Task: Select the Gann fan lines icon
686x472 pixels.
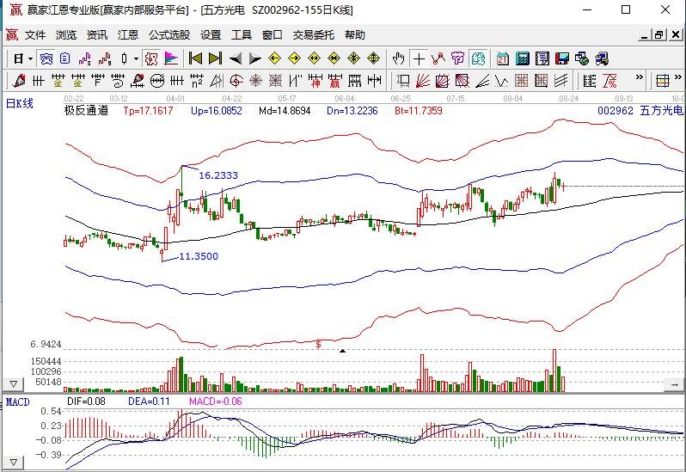Action: point(423,81)
